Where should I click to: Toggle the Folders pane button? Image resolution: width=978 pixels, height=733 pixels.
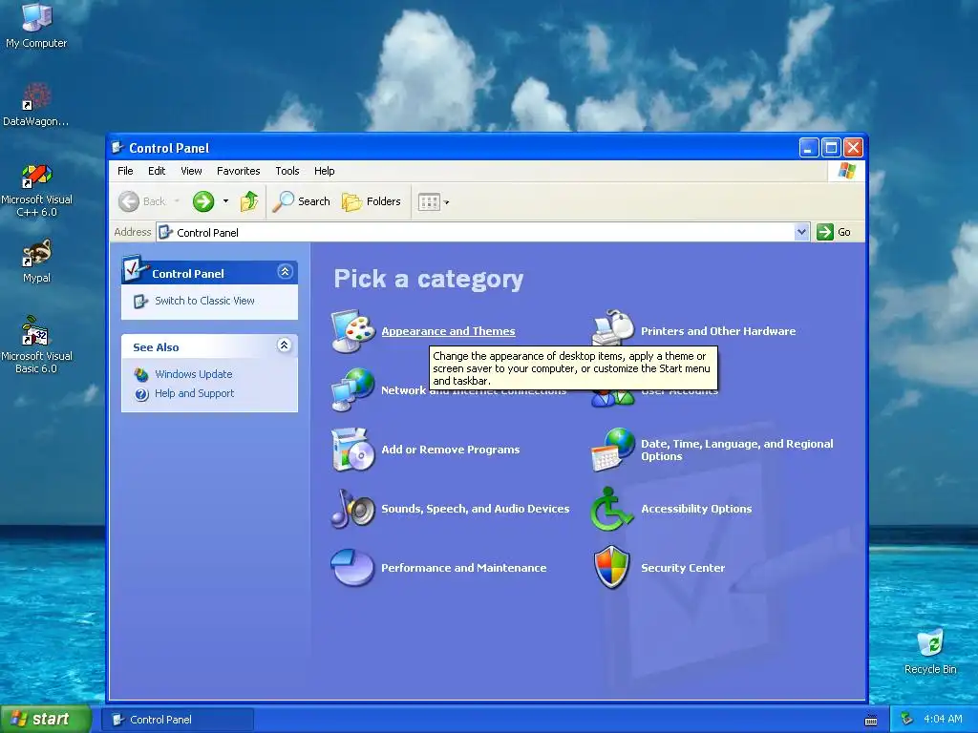372,201
